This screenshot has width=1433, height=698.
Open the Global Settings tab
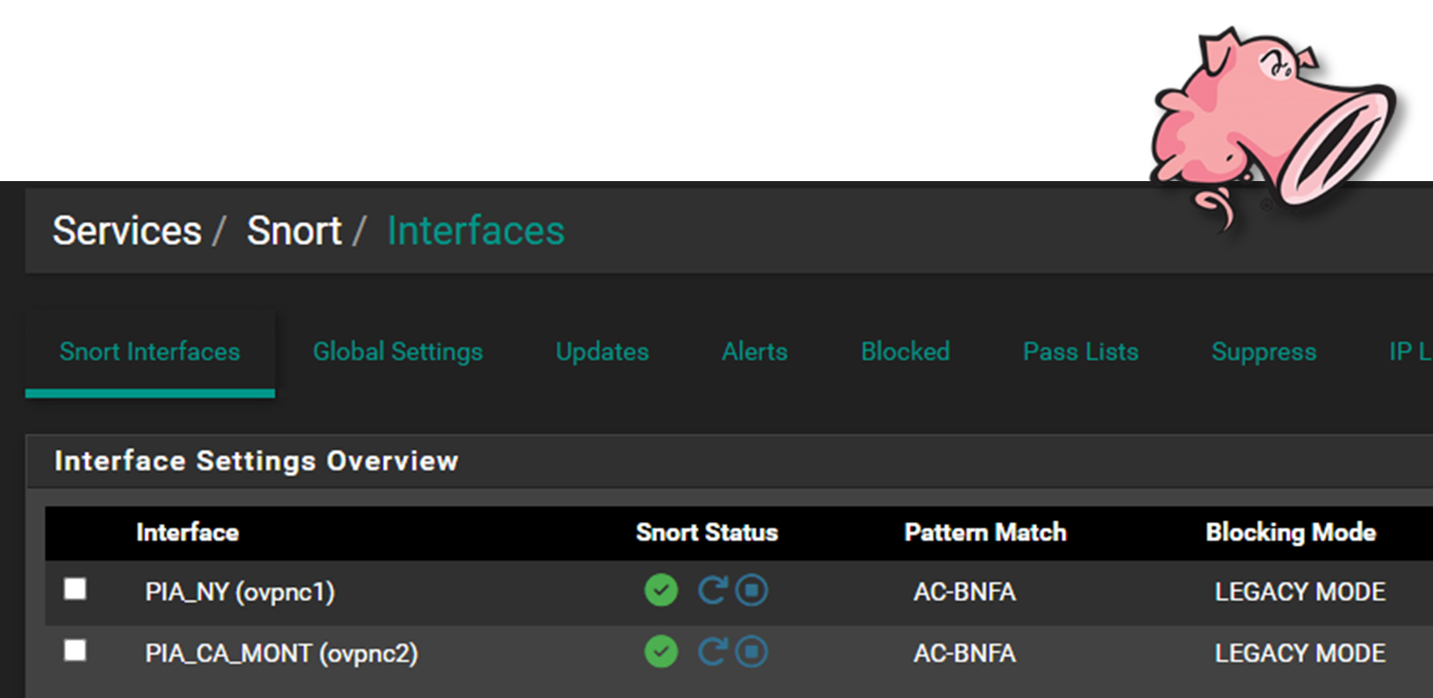click(397, 352)
